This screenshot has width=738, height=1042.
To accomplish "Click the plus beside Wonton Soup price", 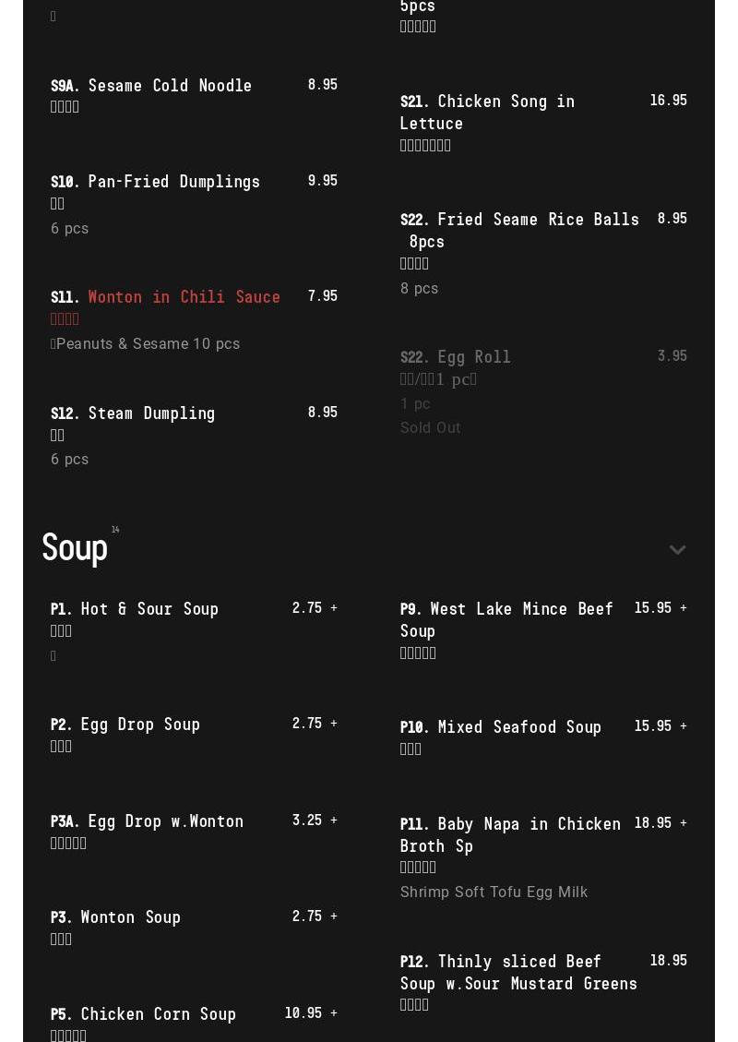I will point(333,916).
